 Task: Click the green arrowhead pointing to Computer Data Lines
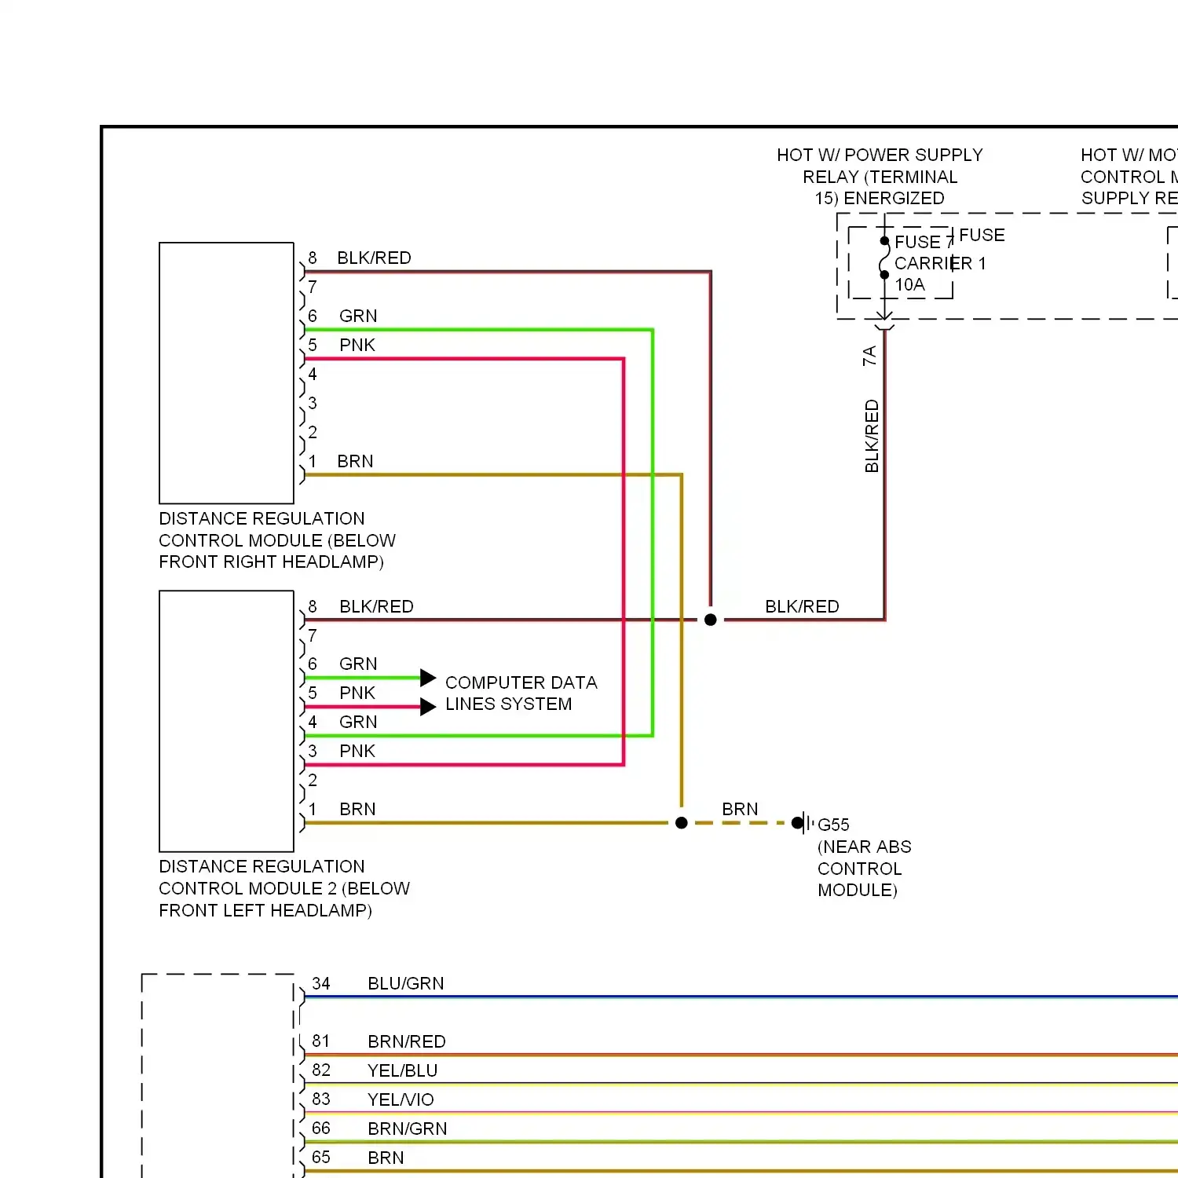pyautogui.click(x=428, y=678)
